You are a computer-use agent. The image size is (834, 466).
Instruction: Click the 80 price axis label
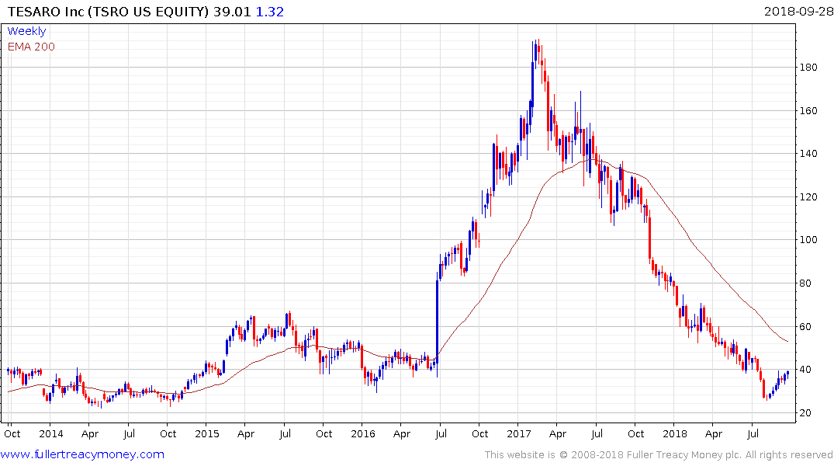click(805, 283)
